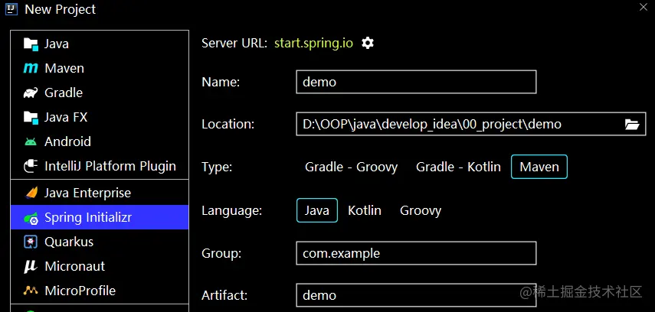Click the 'Type:' label
655x312 pixels.
pos(217,167)
